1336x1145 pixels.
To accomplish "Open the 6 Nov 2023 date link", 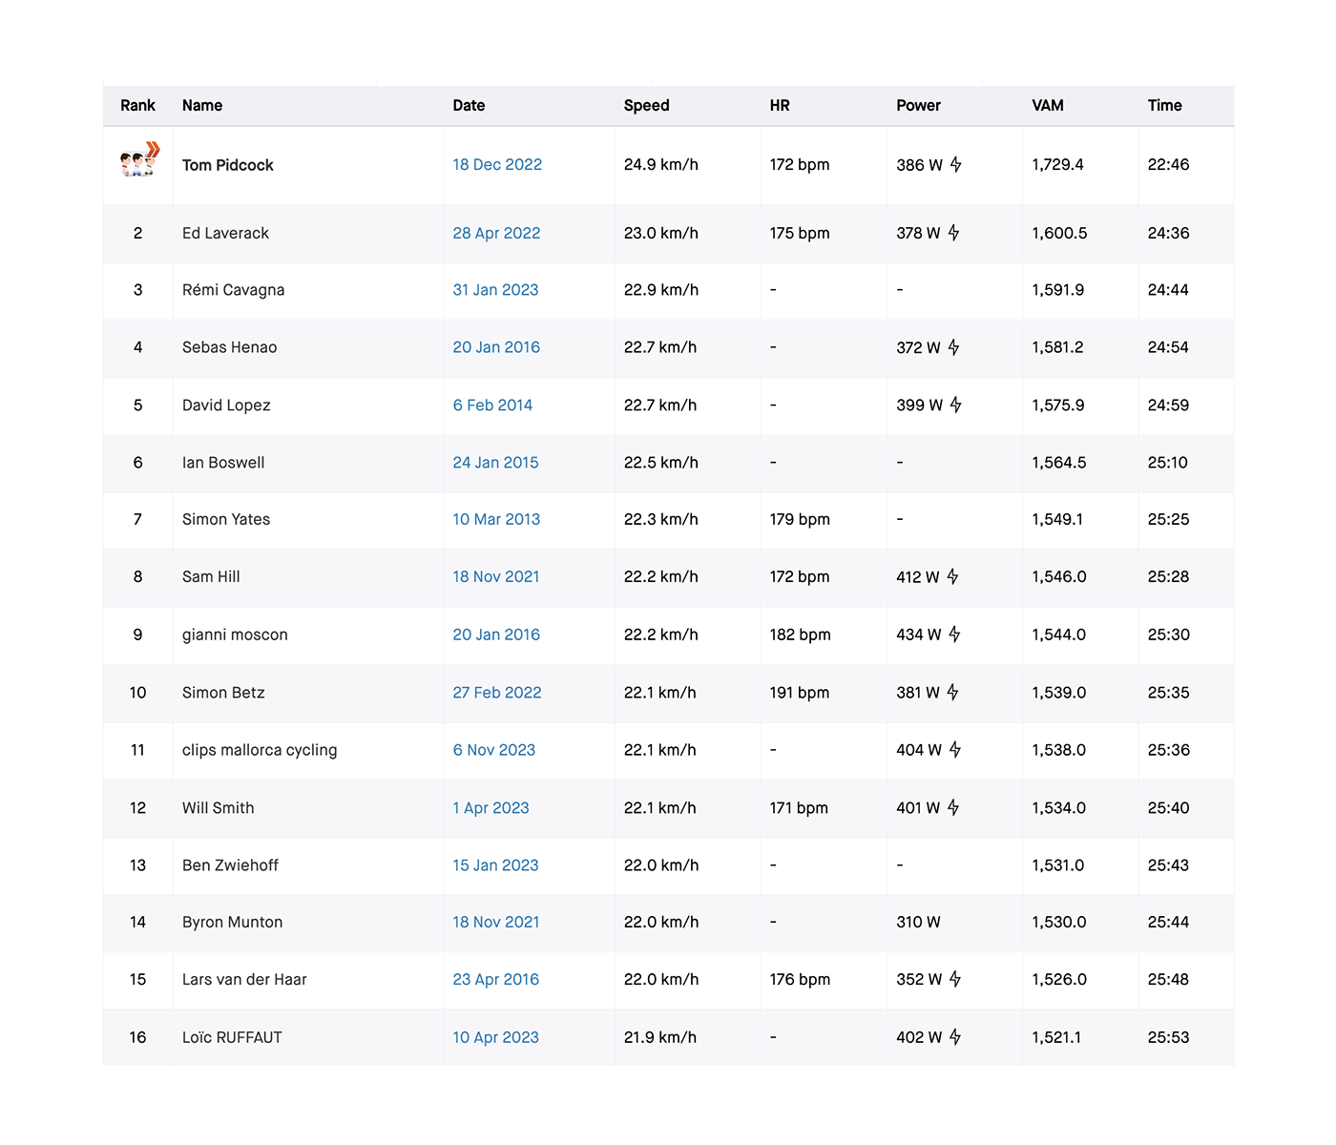I will 493,750.
